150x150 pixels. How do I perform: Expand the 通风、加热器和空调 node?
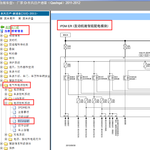pyautogui.click(x=1, y=67)
